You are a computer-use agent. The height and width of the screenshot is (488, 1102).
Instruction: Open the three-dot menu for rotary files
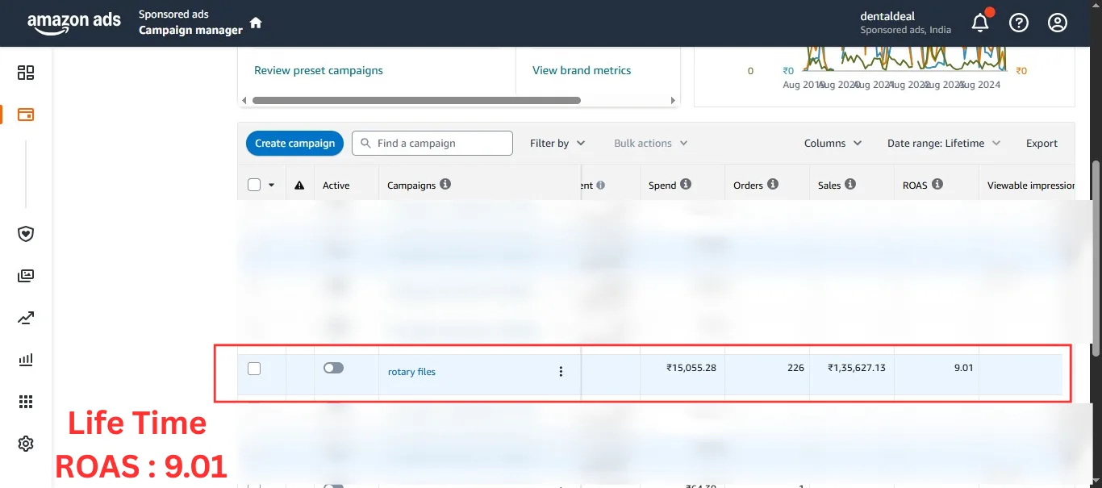tap(561, 372)
